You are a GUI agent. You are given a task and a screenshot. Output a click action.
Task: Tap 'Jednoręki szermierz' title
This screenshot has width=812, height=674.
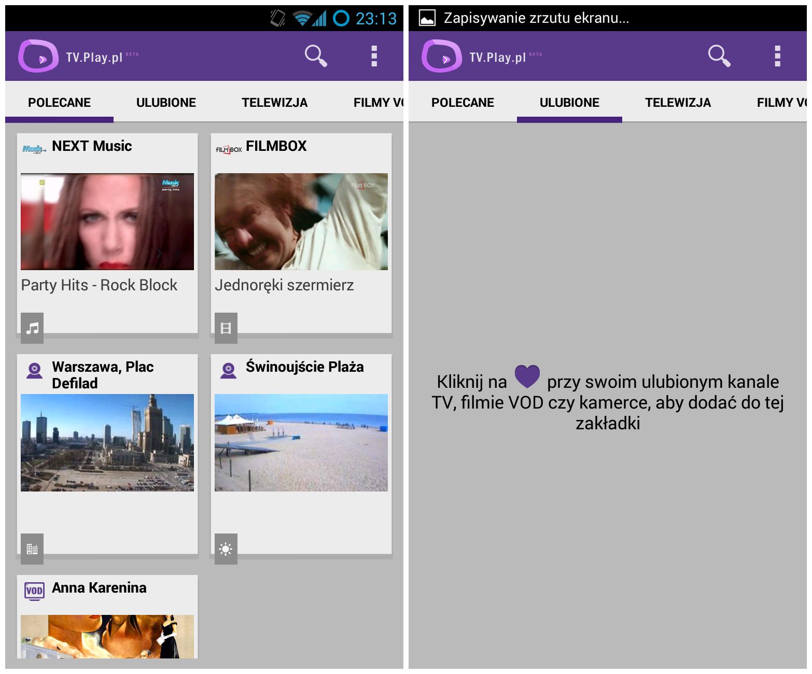point(284,286)
